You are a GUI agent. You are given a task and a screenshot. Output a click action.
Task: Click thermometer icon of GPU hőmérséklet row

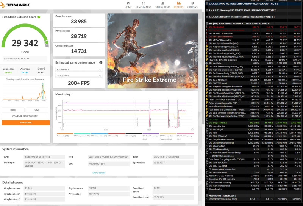[x=206, y=27]
